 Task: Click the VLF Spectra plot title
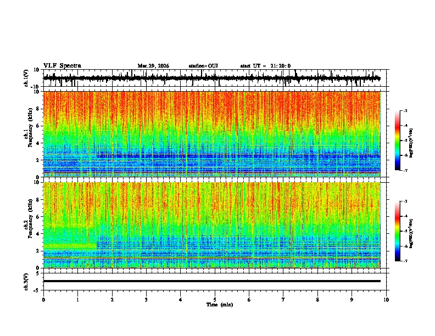pyautogui.click(x=62, y=66)
